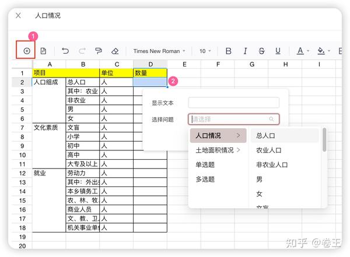Click the search magnifier icon
The image size is (350, 257).
(x=271, y=119)
